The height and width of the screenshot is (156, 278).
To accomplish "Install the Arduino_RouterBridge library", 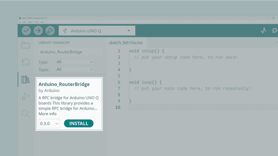I will pyautogui.click(x=79, y=123).
